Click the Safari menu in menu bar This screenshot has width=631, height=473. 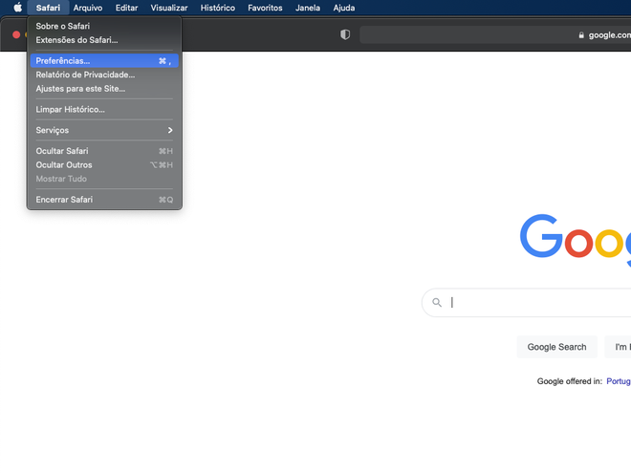[48, 8]
